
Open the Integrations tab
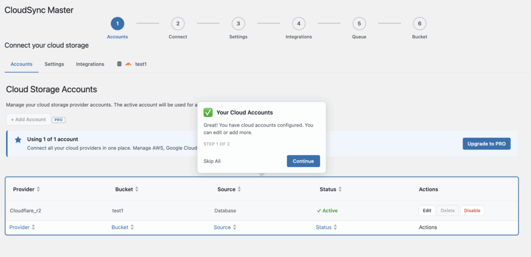tap(90, 64)
